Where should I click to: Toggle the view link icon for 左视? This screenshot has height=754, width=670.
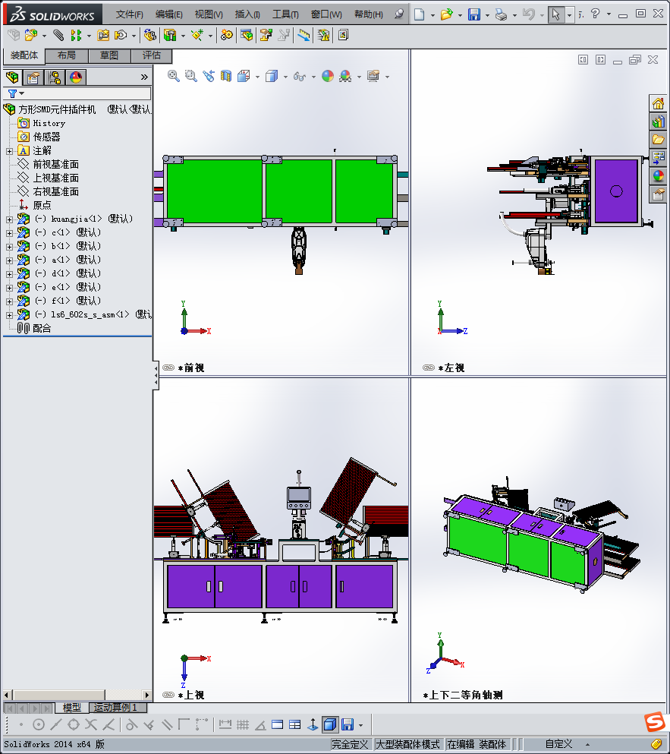[428, 368]
